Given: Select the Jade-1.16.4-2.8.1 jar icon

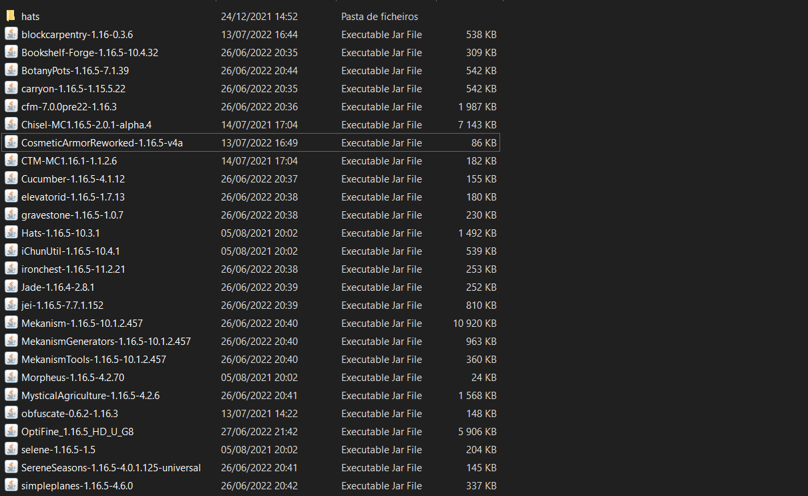Looking at the screenshot, I should click(x=11, y=287).
